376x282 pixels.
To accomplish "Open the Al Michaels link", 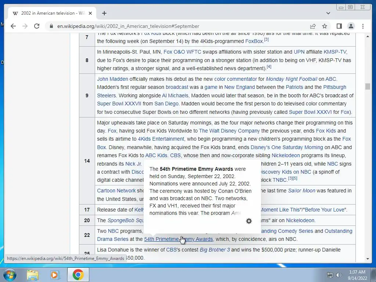I will [x=175, y=95].
